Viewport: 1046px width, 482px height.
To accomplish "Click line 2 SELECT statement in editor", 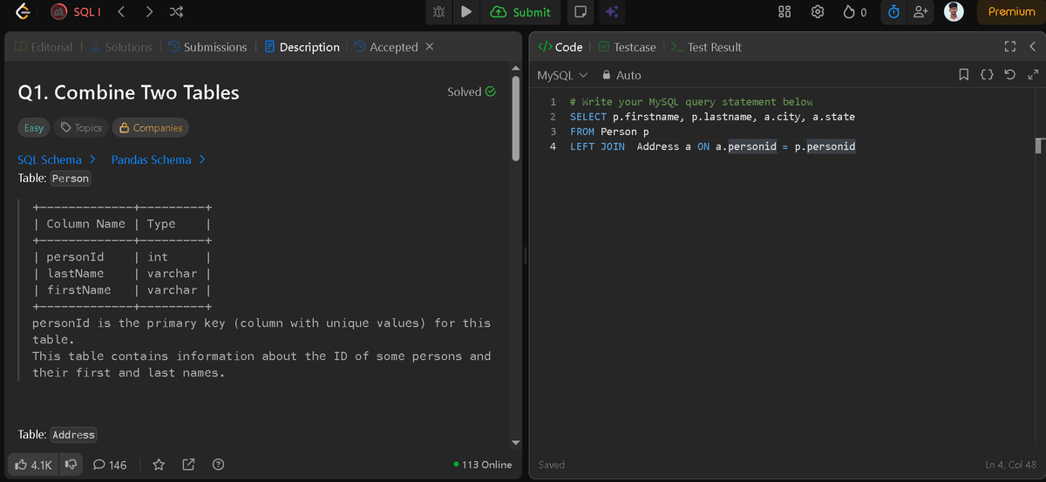I will tap(712, 117).
